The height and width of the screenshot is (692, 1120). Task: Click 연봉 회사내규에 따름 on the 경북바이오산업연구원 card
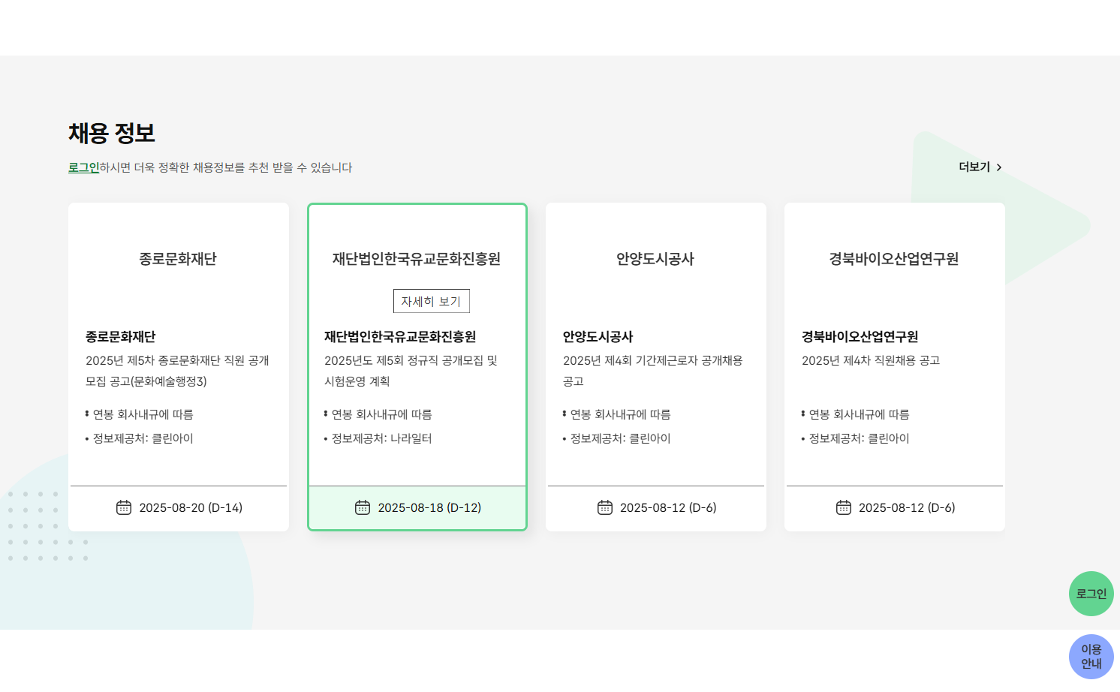860,414
